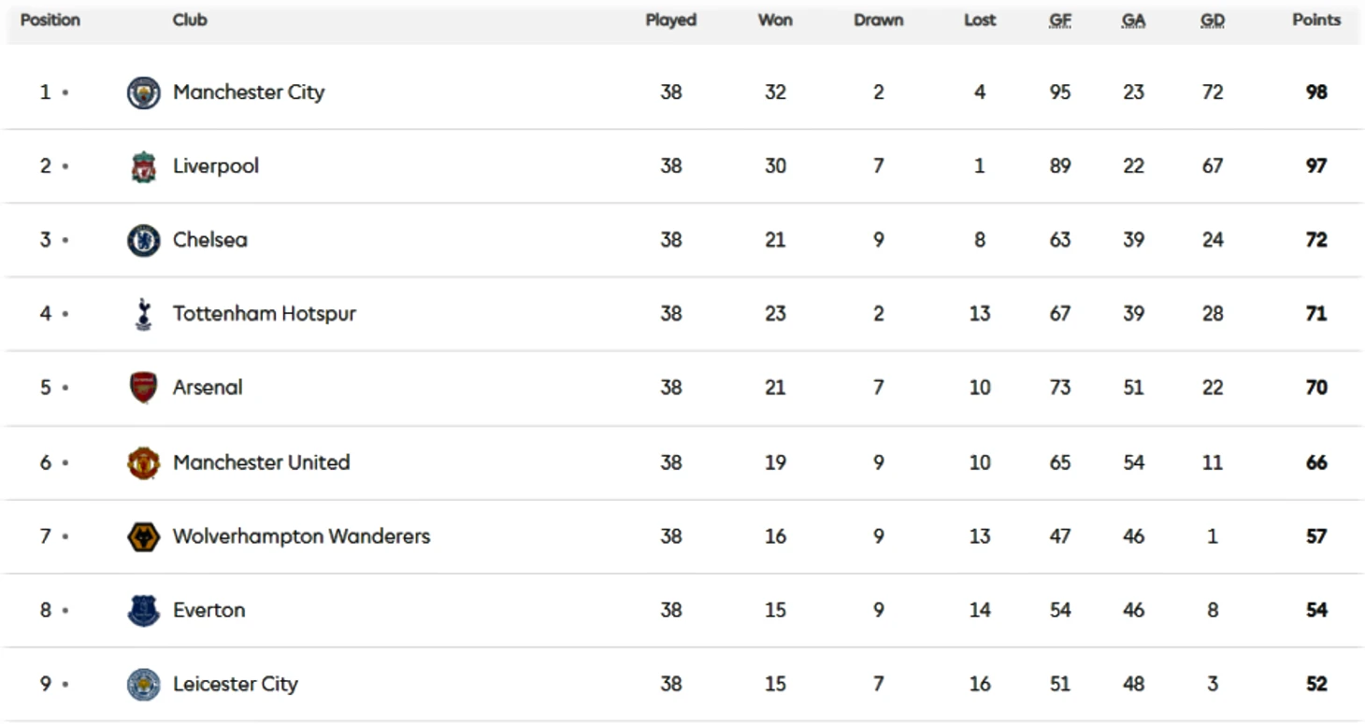Click the Played column header

[x=671, y=20]
